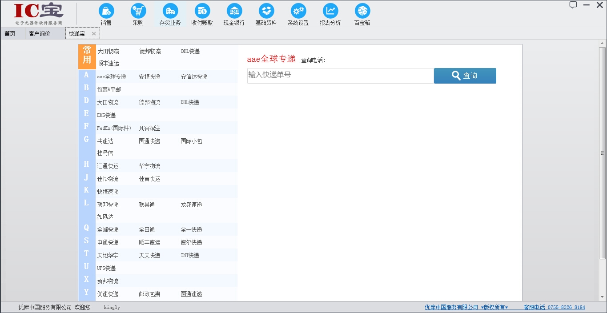
Task: Select 佳吉快运 courier
Action: pyautogui.click(x=149, y=179)
